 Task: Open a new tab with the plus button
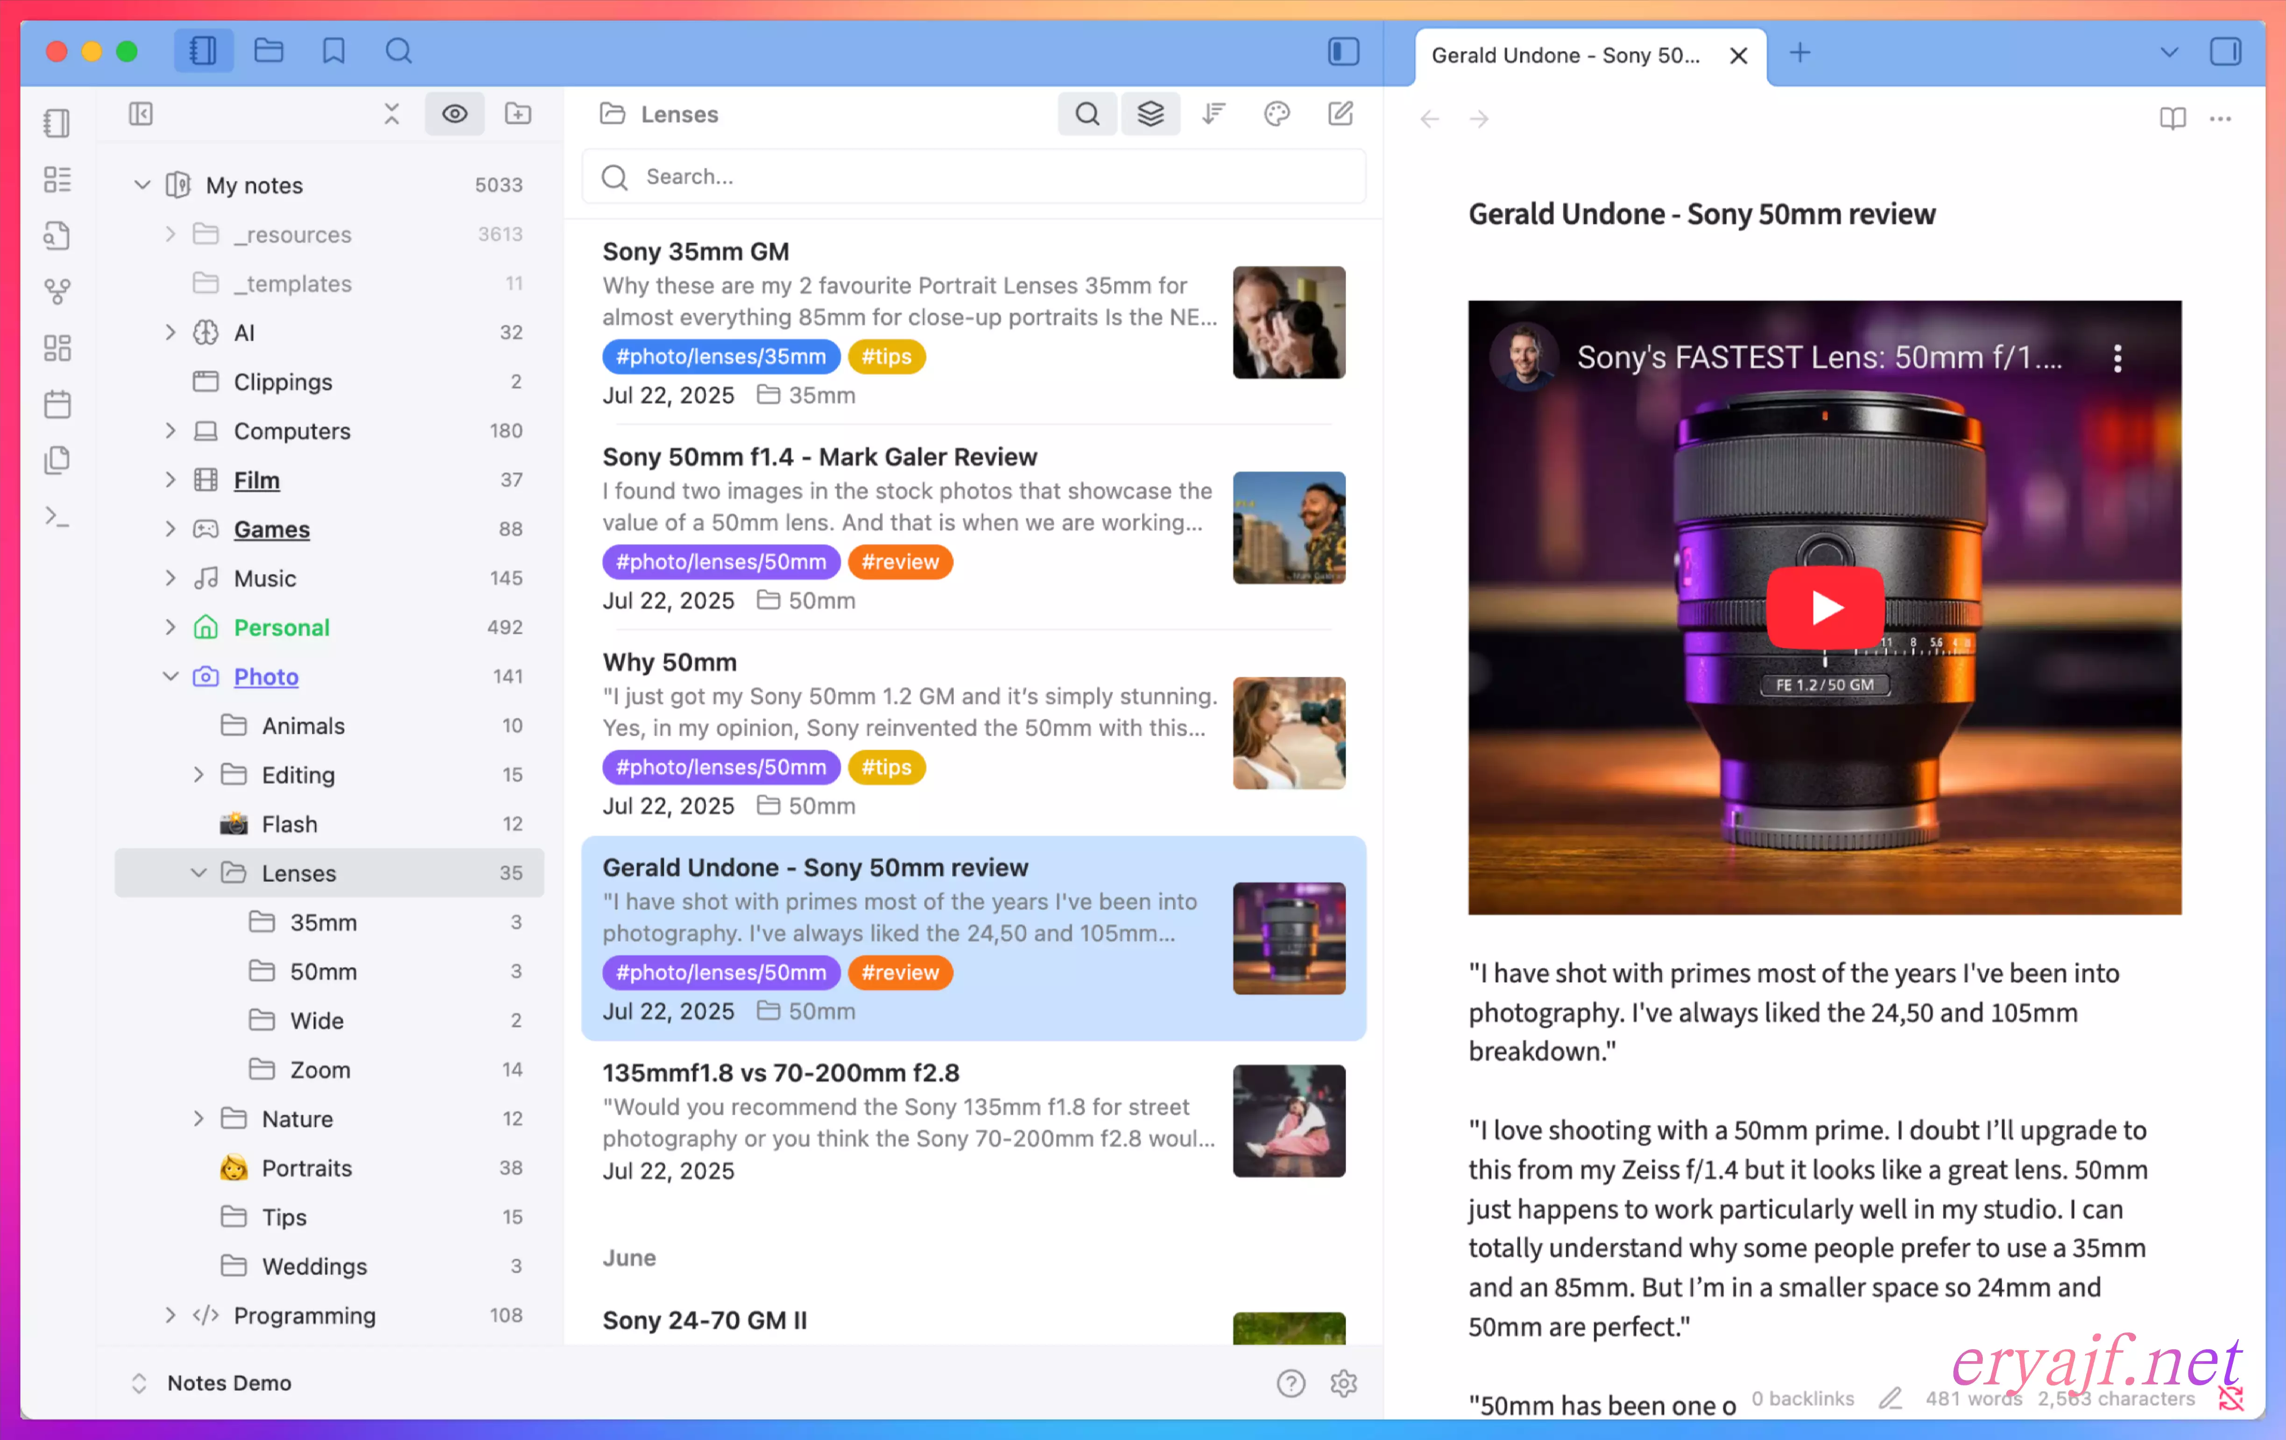[x=1800, y=53]
